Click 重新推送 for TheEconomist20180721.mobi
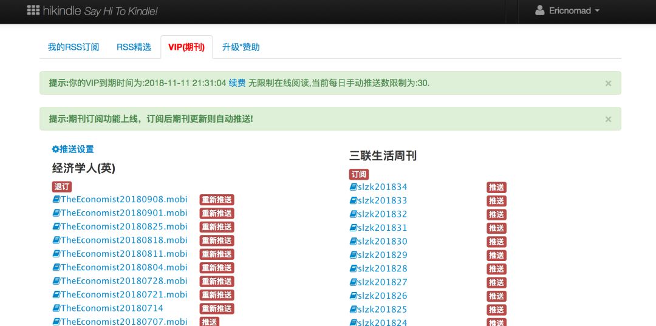Viewport: 656px width, 326px height. pos(217,294)
